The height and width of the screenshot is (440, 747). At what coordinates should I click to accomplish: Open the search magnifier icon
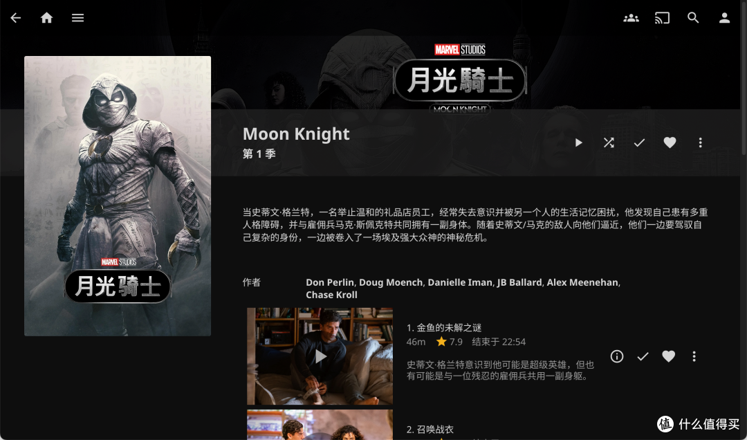(693, 18)
